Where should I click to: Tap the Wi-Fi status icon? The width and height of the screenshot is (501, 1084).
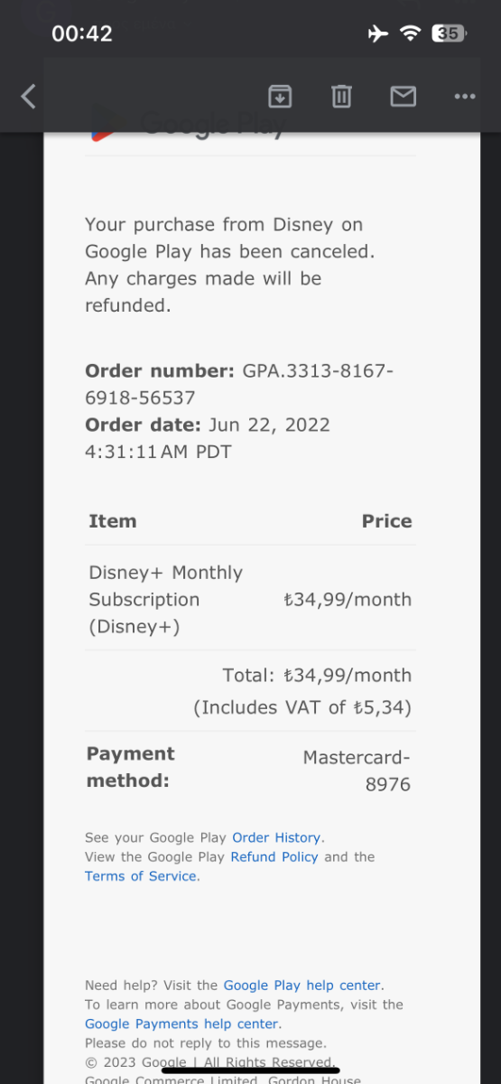click(411, 33)
